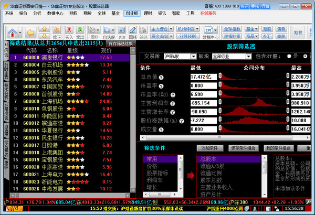This screenshot has width=315, height=215.
Task: Click the 总市值 minimum value field 17.472亿
Action: [x=204, y=77]
